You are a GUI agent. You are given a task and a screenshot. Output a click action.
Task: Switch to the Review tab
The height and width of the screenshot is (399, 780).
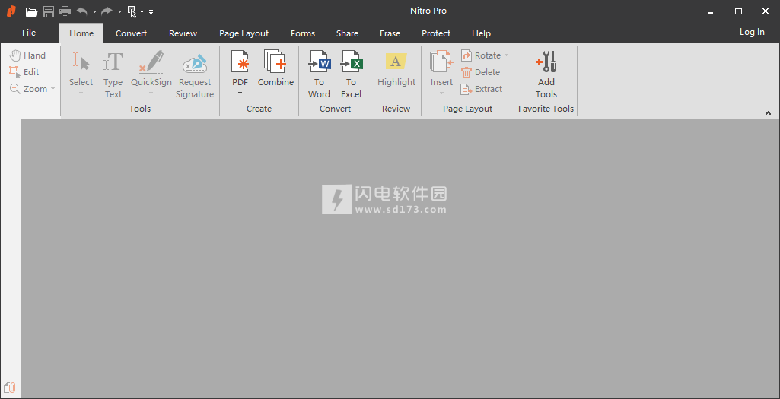183,33
